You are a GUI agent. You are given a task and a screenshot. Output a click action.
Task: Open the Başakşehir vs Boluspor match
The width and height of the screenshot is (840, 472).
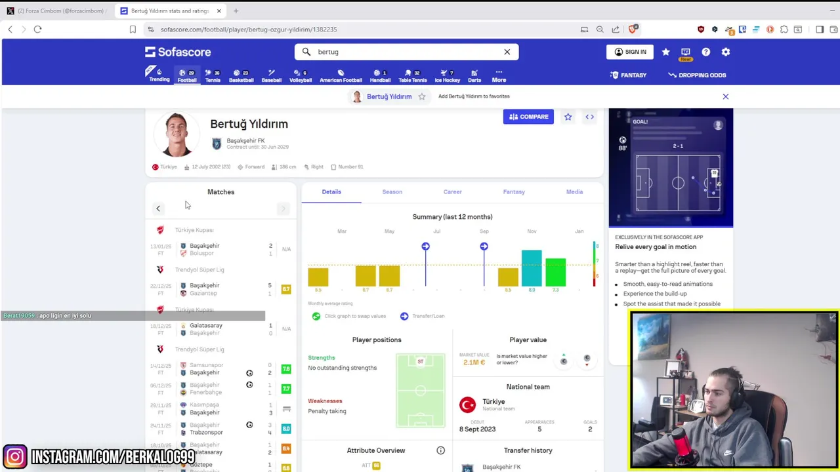click(x=220, y=249)
